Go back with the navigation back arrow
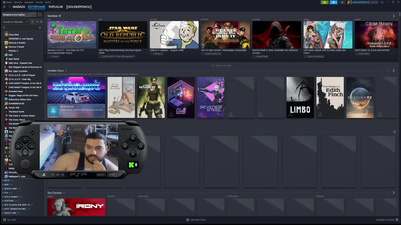The image size is (401, 225). (4, 7)
